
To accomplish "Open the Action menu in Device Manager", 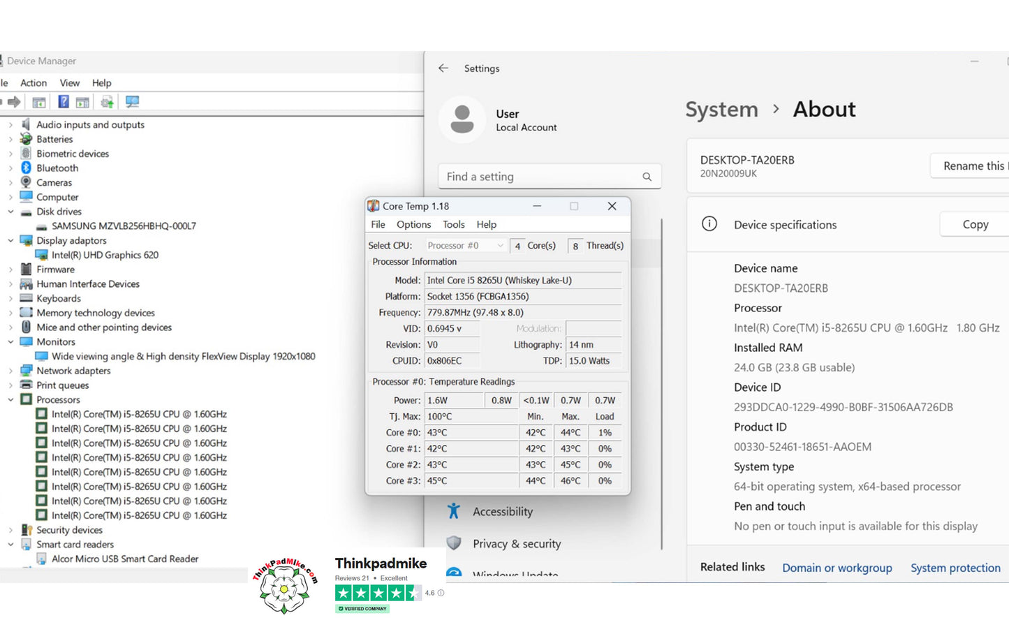I will tap(34, 82).
